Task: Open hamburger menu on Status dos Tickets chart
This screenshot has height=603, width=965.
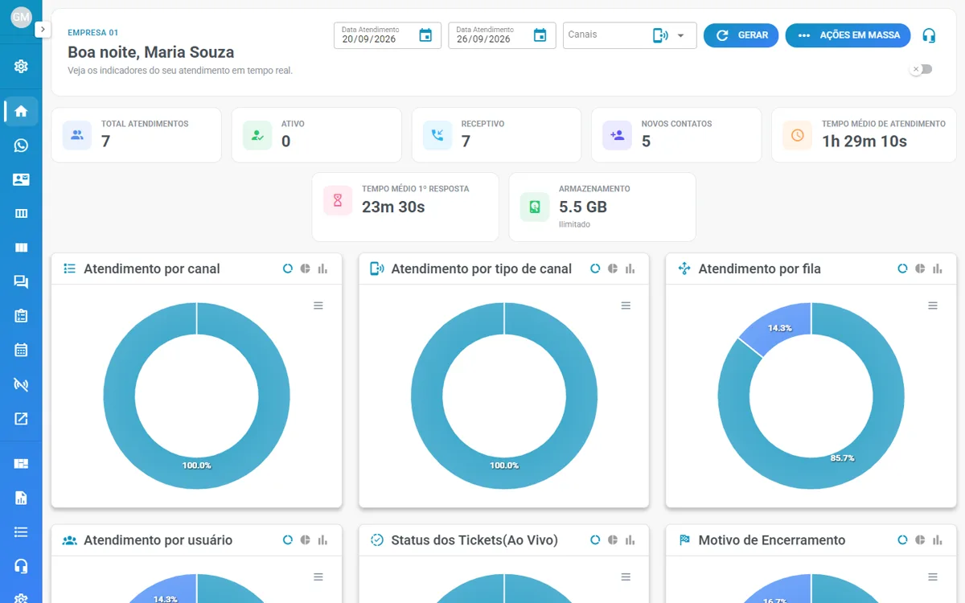Action: tap(626, 577)
